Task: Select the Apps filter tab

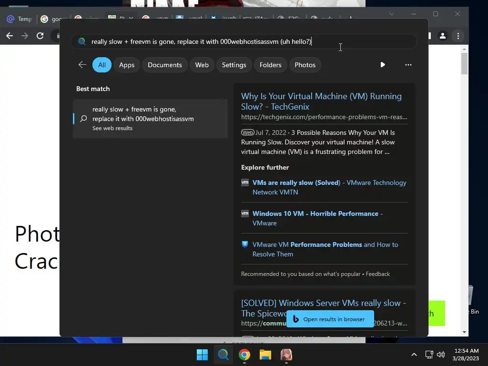Action: coord(127,65)
